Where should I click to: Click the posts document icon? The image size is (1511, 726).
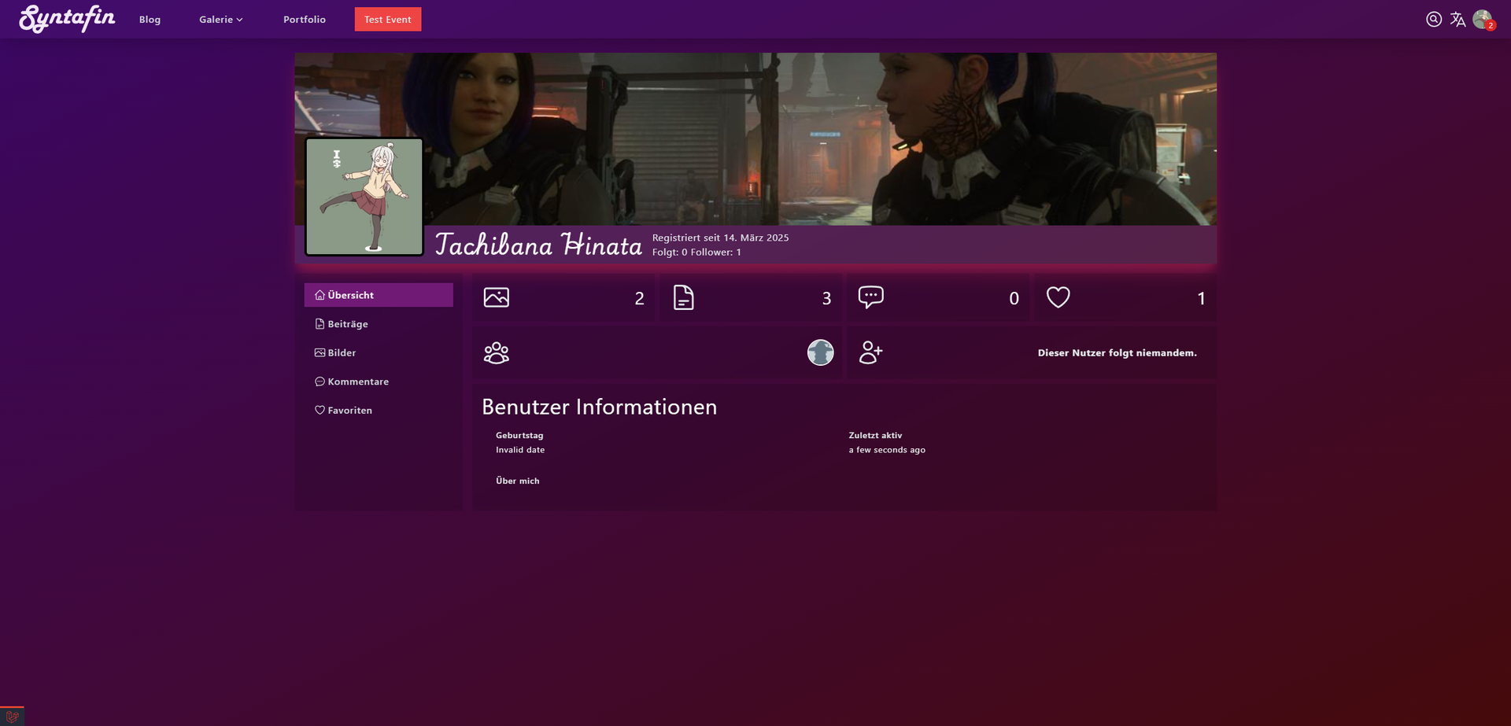pyautogui.click(x=683, y=297)
